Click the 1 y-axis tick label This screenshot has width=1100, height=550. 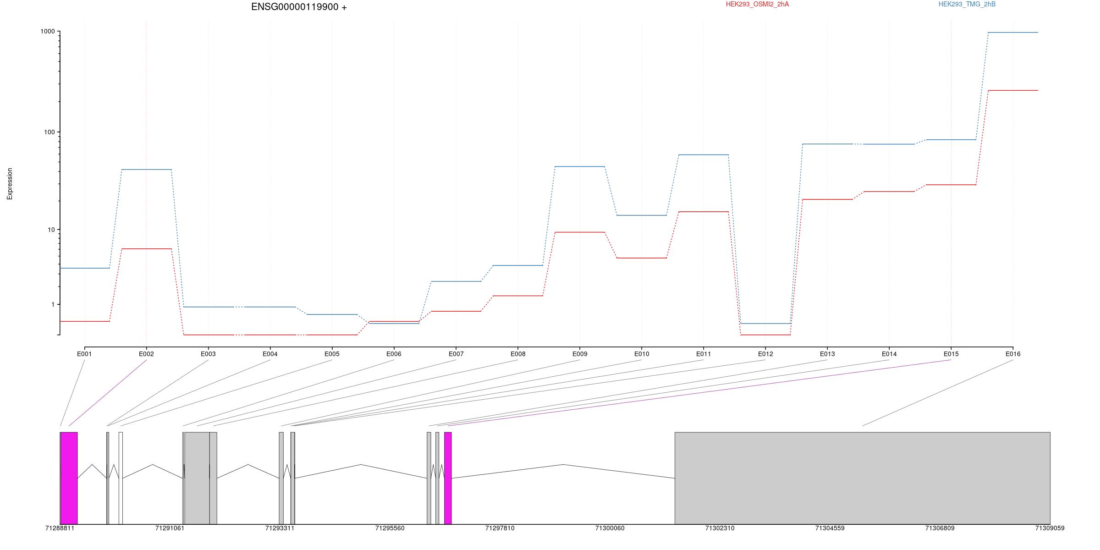[53, 304]
